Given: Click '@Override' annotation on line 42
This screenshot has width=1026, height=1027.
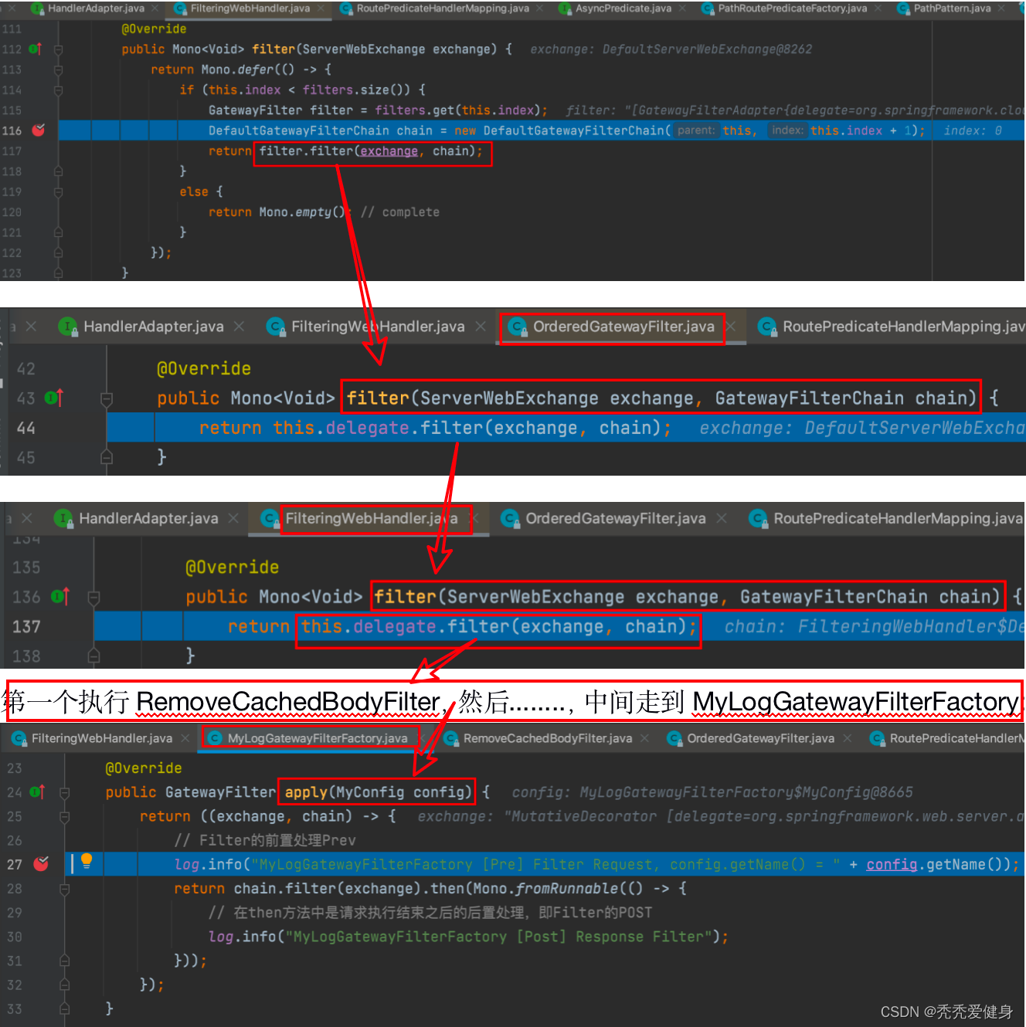Looking at the screenshot, I should click(204, 368).
